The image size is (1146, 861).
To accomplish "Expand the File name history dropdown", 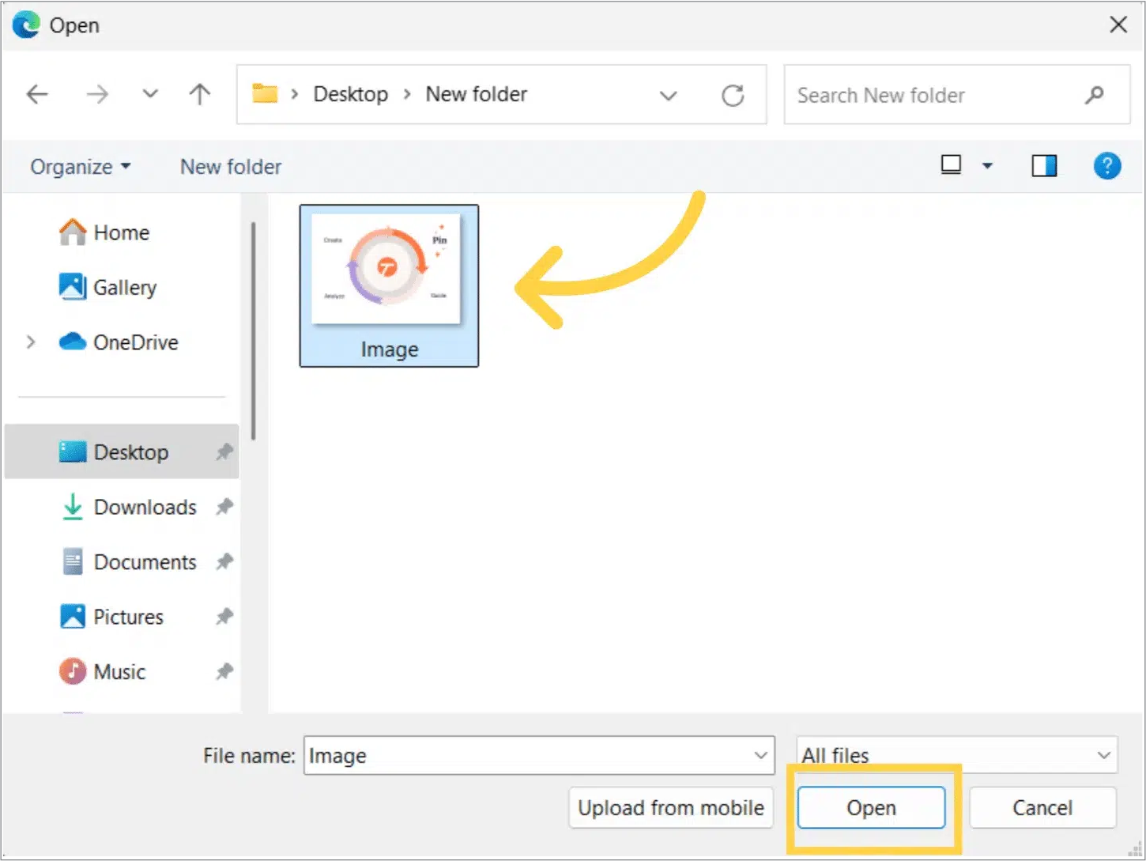I will click(760, 755).
